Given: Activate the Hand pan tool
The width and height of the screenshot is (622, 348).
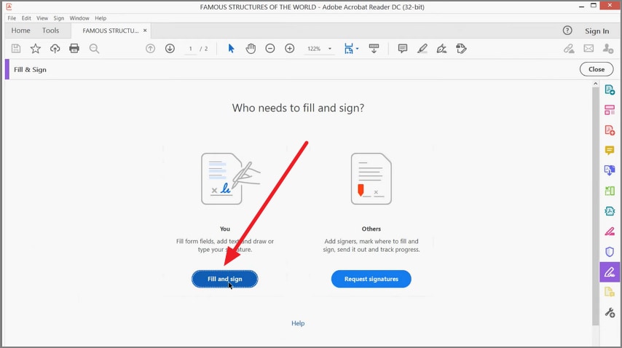Looking at the screenshot, I should click(x=251, y=48).
